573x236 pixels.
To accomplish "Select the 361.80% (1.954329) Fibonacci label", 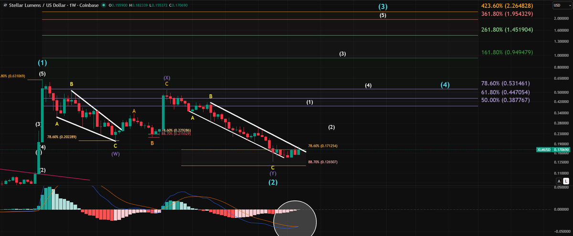I will (x=508, y=14).
